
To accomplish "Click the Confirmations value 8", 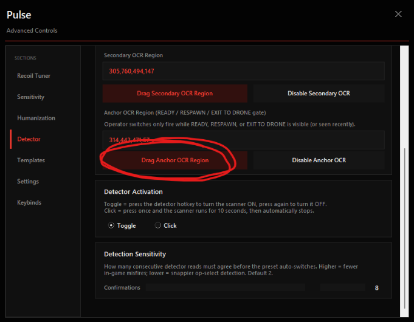I will [x=377, y=288].
